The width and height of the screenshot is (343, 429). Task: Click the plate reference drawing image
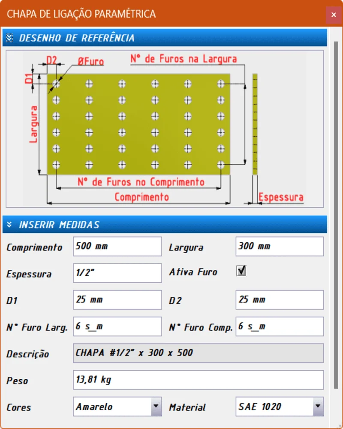tap(138, 124)
